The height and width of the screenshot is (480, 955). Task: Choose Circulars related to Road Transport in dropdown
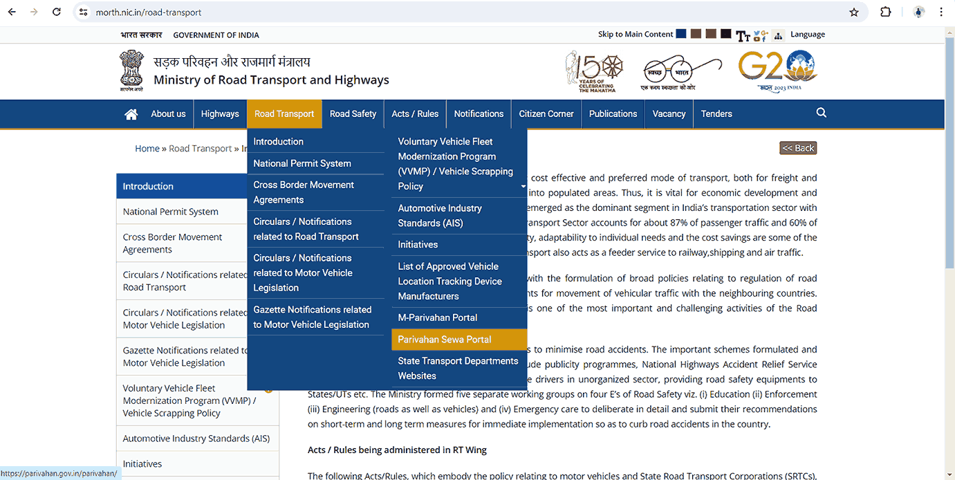[315, 229]
